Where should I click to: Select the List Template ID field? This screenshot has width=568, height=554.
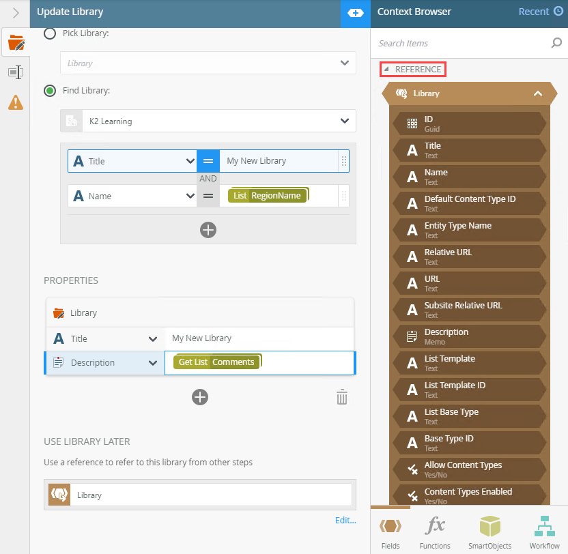(470, 390)
